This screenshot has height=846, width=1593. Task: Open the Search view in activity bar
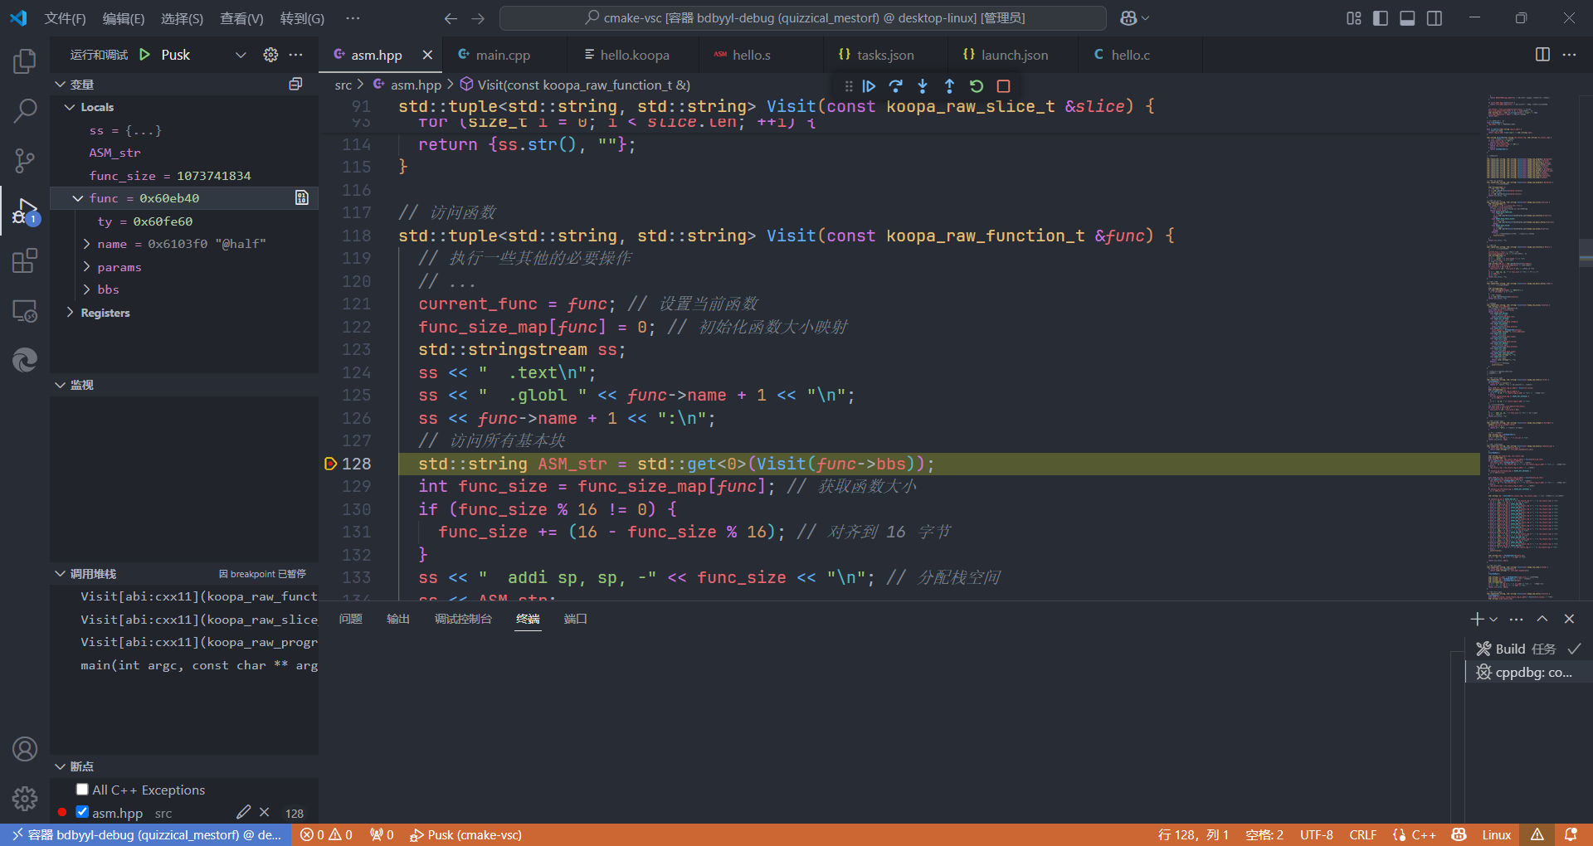click(25, 110)
